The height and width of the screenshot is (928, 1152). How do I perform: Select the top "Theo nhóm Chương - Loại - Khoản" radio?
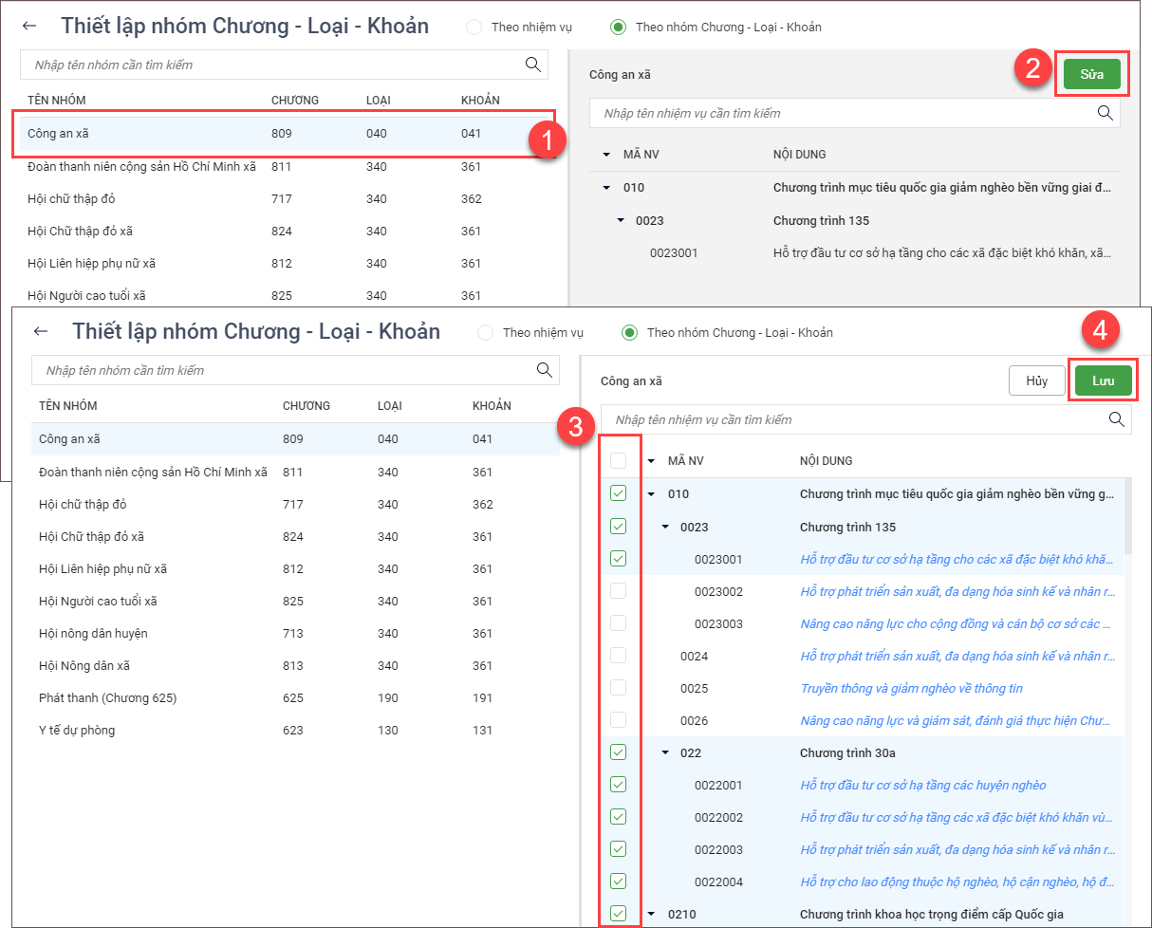coord(619,28)
